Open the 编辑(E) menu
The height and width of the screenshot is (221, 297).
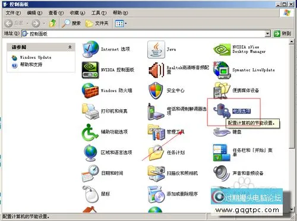[34, 13]
